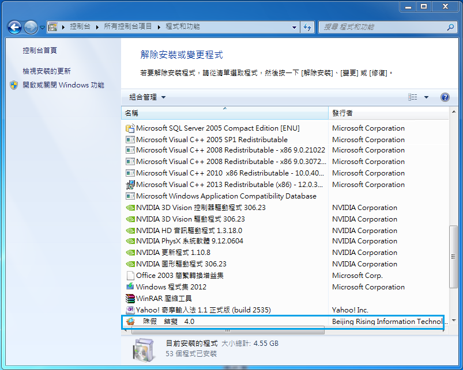
Task: Click NVIDIA 3D Vision 控制器驅動程式 icon
Action: click(x=130, y=208)
